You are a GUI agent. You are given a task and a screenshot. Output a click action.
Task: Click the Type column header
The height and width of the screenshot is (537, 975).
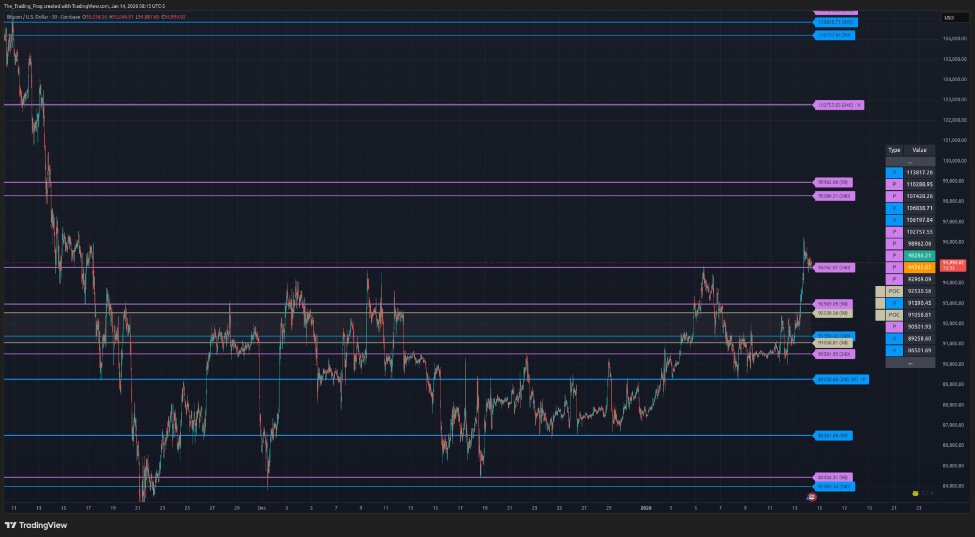pos(894,150)
